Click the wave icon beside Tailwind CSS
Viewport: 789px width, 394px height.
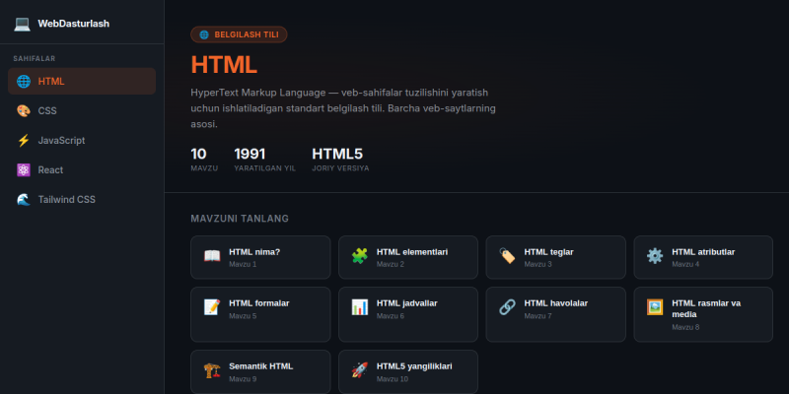(23, 200)
